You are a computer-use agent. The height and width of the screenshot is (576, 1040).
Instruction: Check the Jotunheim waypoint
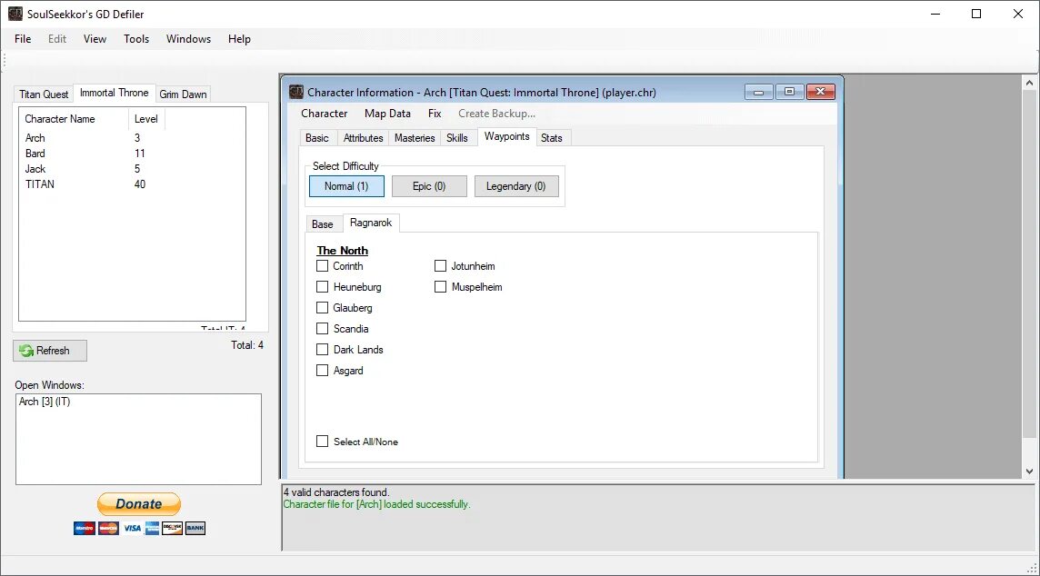440,266
